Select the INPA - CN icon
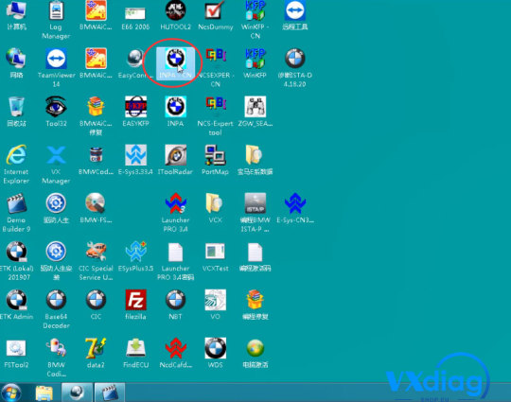This screenshot has height=402, width=511. pos(176,63)
